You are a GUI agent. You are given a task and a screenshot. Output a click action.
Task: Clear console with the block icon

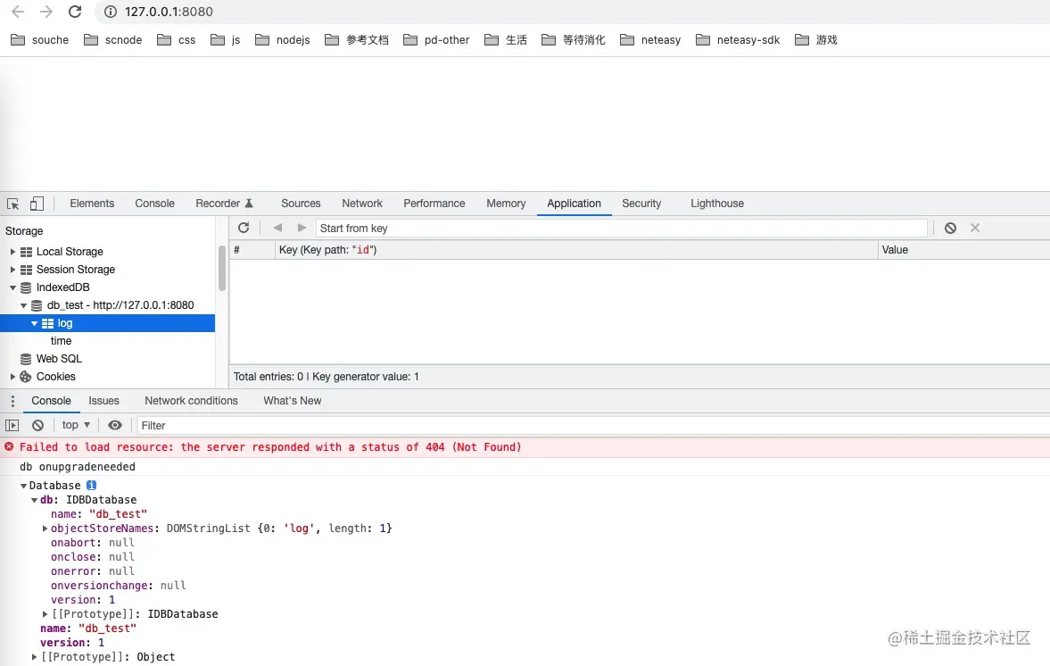(x=38, y=426)
